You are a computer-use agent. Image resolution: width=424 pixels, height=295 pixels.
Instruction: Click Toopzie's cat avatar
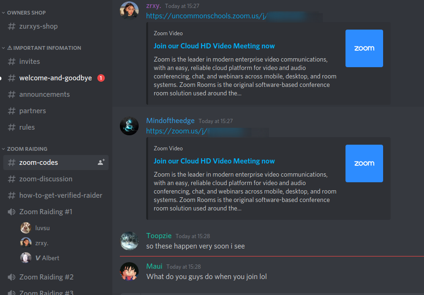point(129,241)
